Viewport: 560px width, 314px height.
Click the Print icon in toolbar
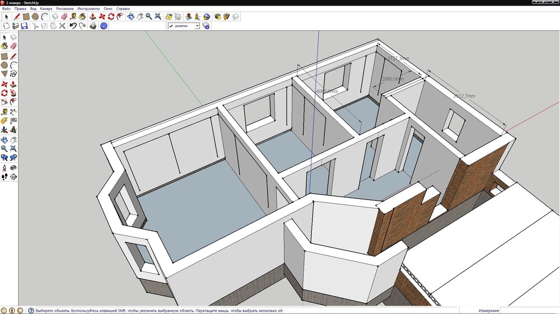coord(92,26)
